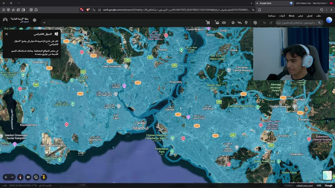Activate the Street View pegman
335x188 pixels.
[44, 177]
